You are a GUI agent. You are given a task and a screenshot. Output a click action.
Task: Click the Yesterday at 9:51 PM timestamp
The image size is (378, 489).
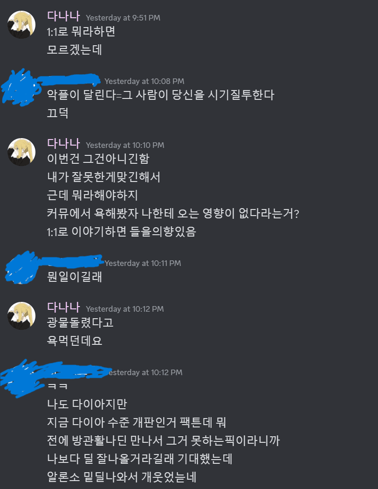(123, 18)
